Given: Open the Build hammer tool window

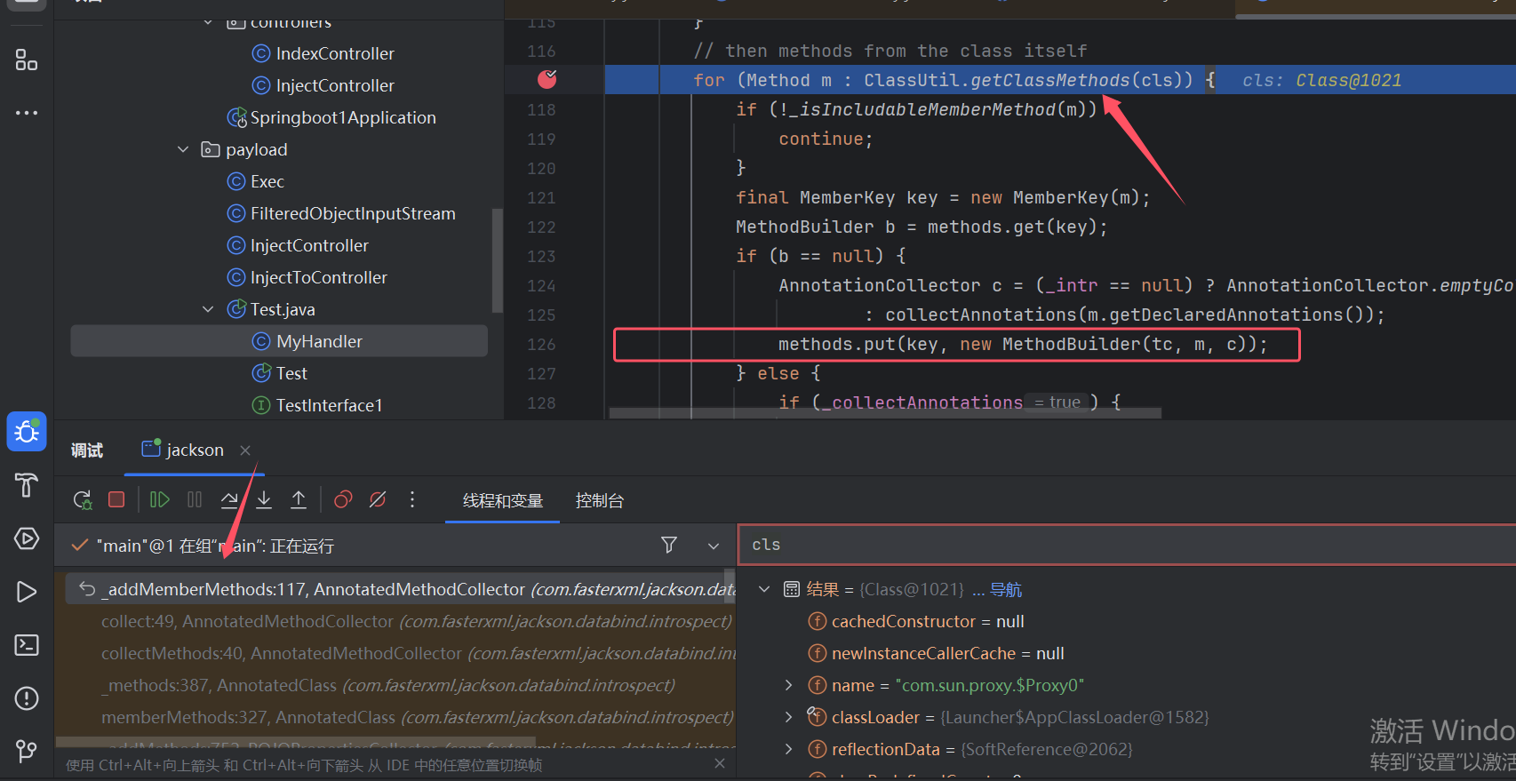Looking at the screenshot, I should click(27, 485).
